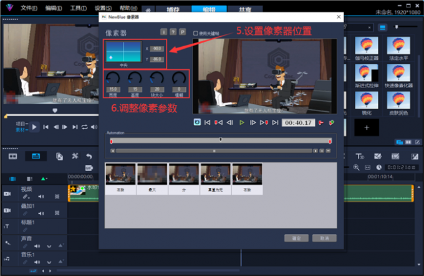Screen dimensions: 424x276
Task: Click the add keyframe green icon
Action: coord(332,123)
